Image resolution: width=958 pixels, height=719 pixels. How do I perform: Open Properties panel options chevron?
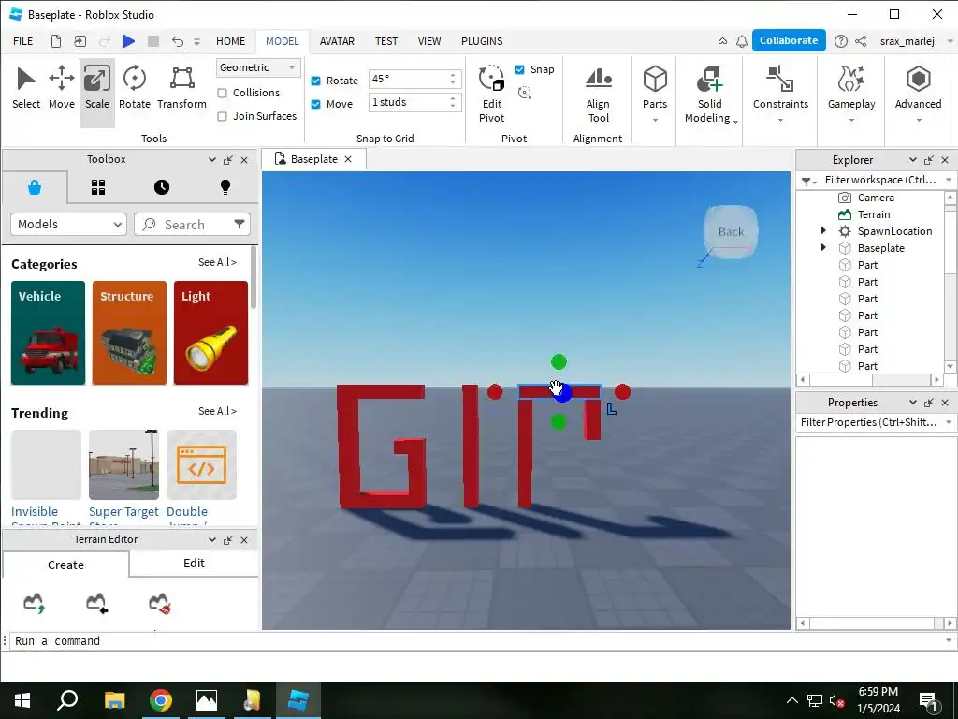[x=913, y=403]
